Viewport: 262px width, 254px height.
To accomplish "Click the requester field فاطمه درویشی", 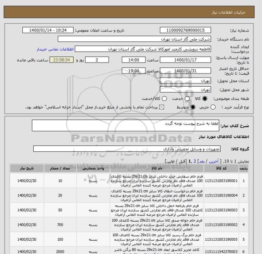I will pyautogui.click(x=143, y=49).
